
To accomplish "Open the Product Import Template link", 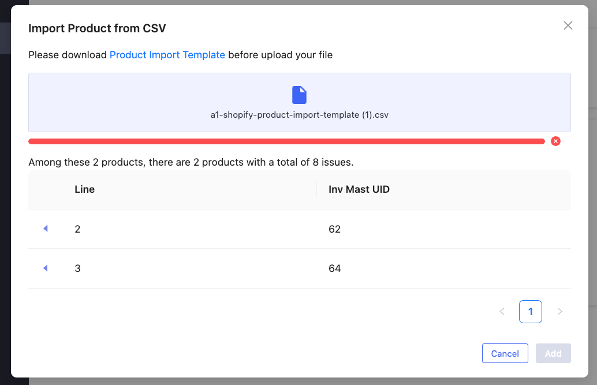I will [167, 55].
